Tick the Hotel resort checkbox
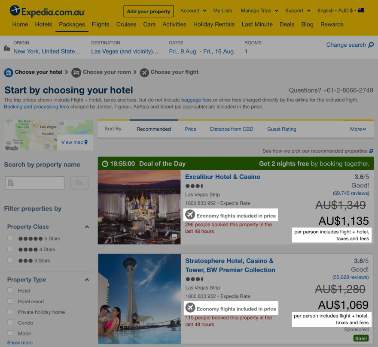The width and height of the screenshot is (378, 347). (x=10, y=301)
